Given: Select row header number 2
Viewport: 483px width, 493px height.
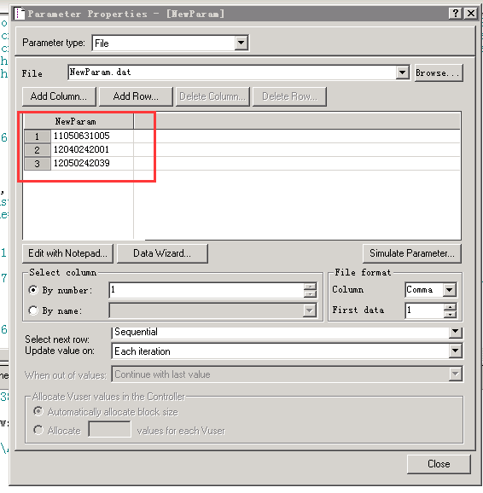Looking at the screenshot, I should tap(38, 150).
